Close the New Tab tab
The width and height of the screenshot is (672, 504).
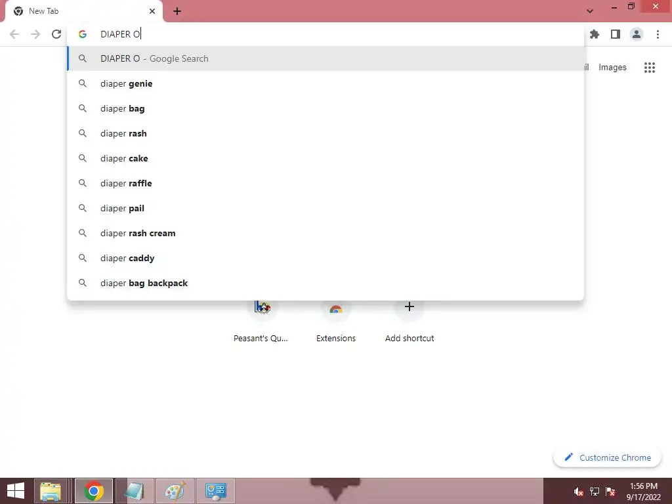(x=152, y=11)
